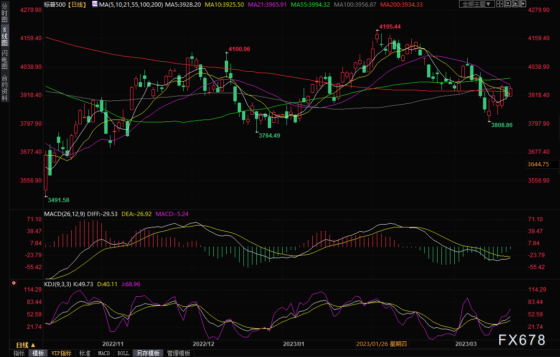Click the MA(5,10,21,55,100,200) indicator label
560x357 pixels.
coord(131,5)
